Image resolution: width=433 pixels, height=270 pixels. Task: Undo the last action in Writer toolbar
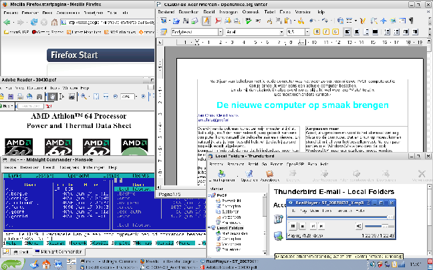[x=312, y=21]
